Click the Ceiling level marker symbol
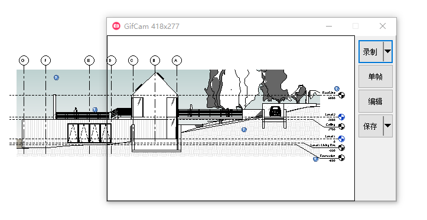 click(341, 126)
